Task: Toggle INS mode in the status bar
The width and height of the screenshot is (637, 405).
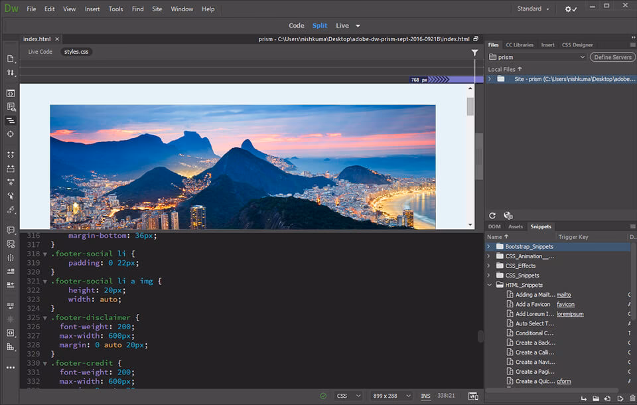Action: click(x=425, y=396)
